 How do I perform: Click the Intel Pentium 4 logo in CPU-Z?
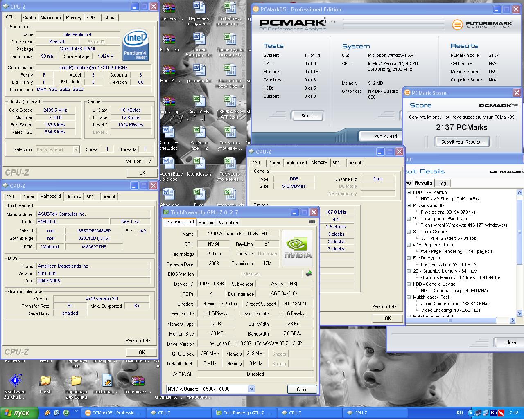click(136, 44)
